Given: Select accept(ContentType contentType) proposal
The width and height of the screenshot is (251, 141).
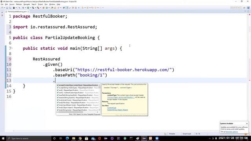Looking at the screenshot, I should (x=78, y=85).
